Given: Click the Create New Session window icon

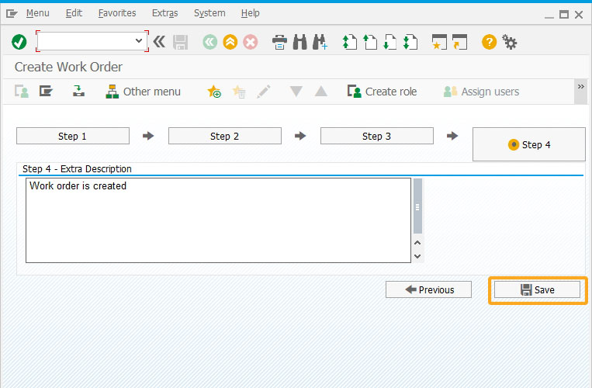Looking at the screenshot, I should point(439,42).
